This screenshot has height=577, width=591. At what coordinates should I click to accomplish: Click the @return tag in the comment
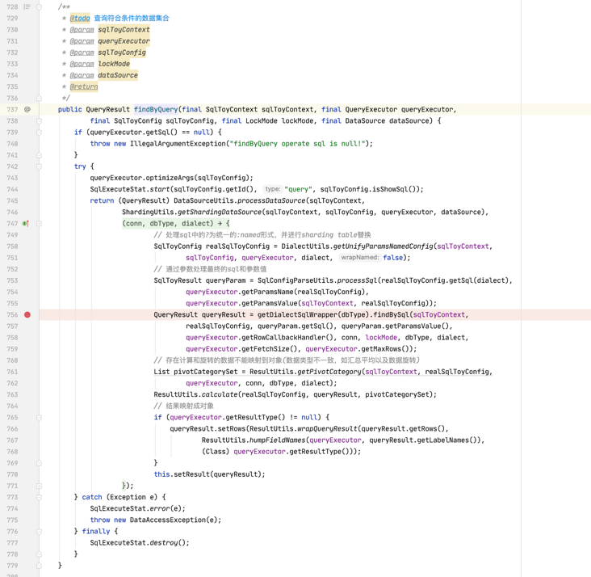click(x=84, y=86)
